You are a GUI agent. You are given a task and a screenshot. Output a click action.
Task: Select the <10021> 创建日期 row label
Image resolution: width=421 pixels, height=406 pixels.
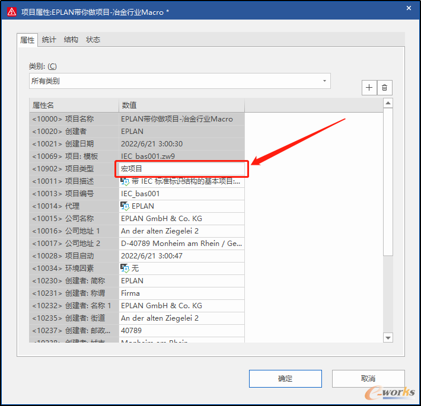[x=74, y=144]
